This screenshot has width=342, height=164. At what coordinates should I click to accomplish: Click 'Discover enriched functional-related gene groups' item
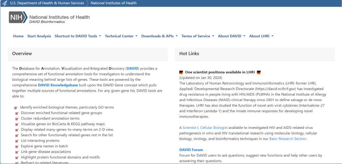(61, 113)
